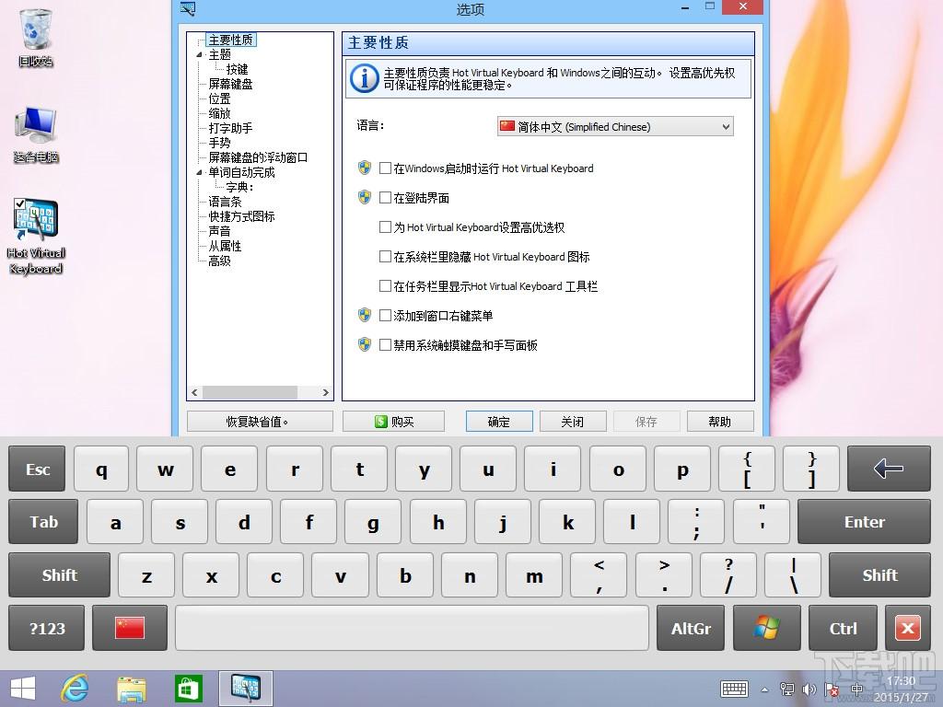
Task: Click the 恢复缺省值 button
Action: coord(260,422)
